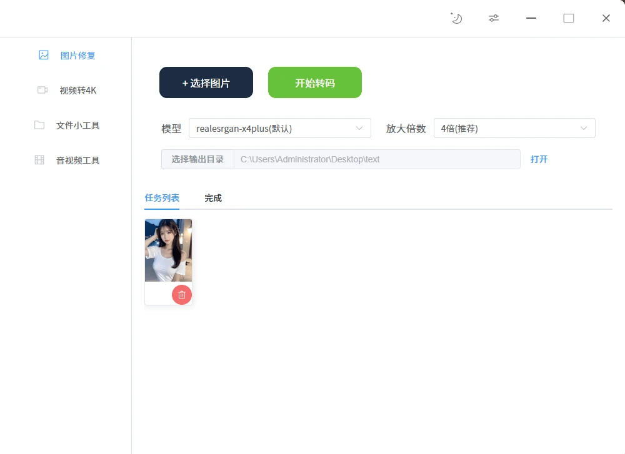This screenshot has width=625, height=454.
Task: Click the 视频转4K camera icon in sidebar
Action: click(x=41, y=90)
